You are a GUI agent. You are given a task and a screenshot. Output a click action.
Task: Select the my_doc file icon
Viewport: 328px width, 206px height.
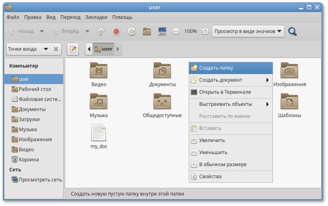click(x=99, y=133)
